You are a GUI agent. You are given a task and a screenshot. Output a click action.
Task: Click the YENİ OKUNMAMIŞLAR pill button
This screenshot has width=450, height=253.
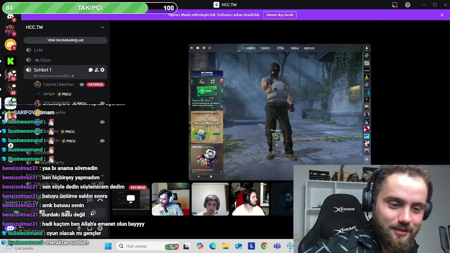click(65, 40)
